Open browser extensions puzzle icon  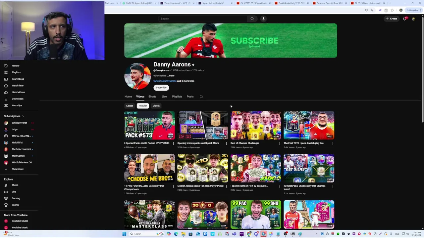coord(392,10)
